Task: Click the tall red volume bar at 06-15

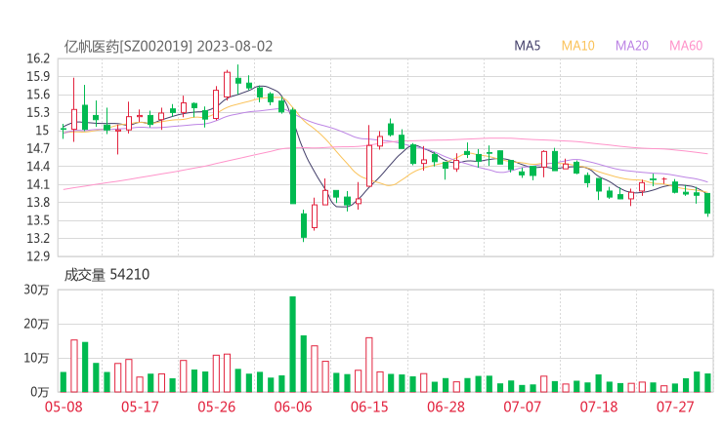Action: [x=369, y=365]
